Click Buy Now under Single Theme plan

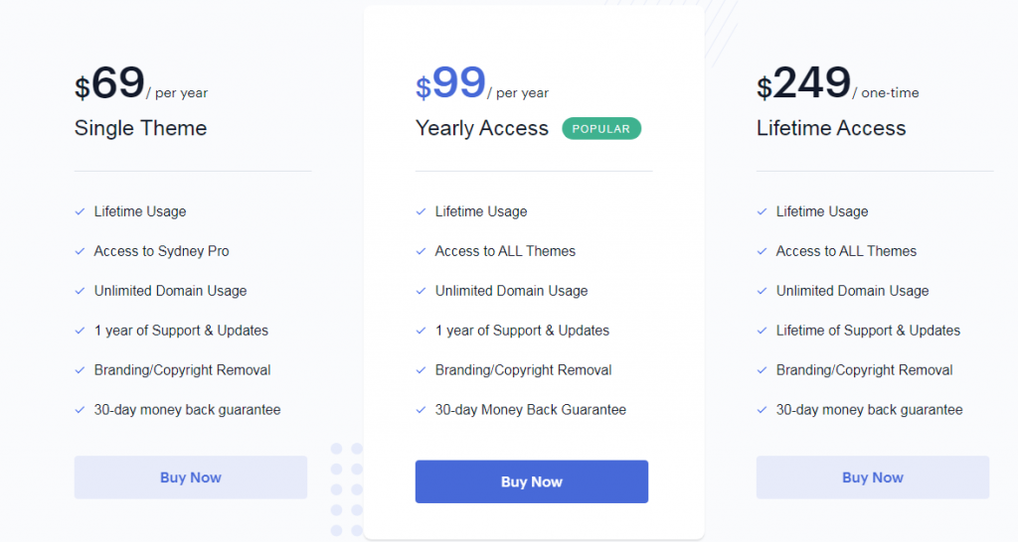point(190,477)
